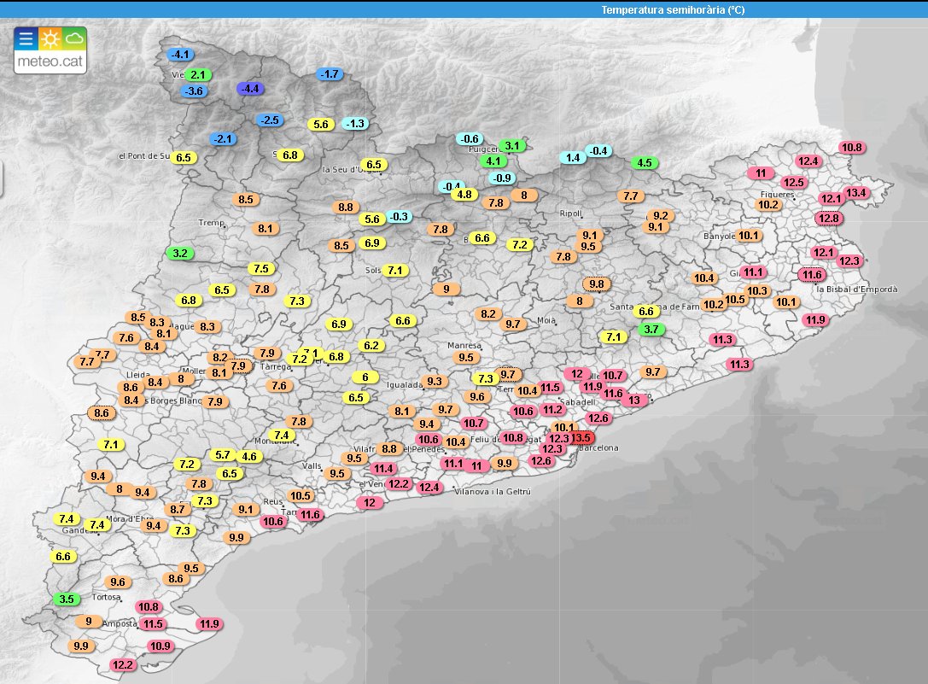928x684 pixels.
Task: Click the 3.2 green marker near Tremp
Action: (180, 253)
